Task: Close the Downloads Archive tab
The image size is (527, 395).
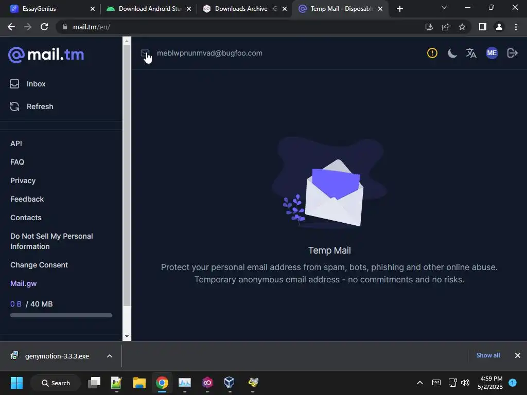Action: click(x=285, y=9)
